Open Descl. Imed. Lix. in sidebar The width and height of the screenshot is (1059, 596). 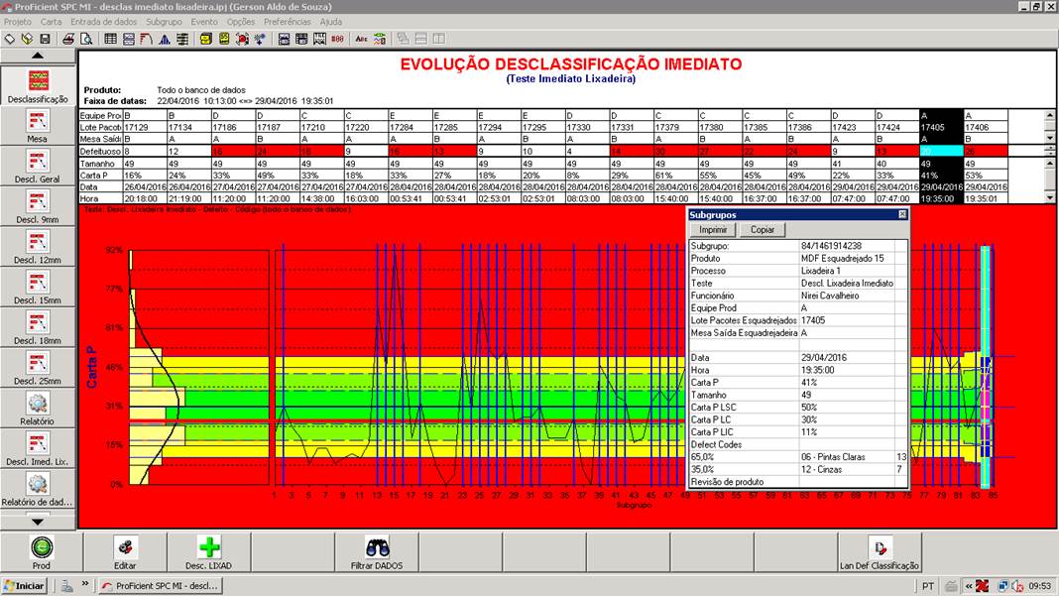(38, 448)
